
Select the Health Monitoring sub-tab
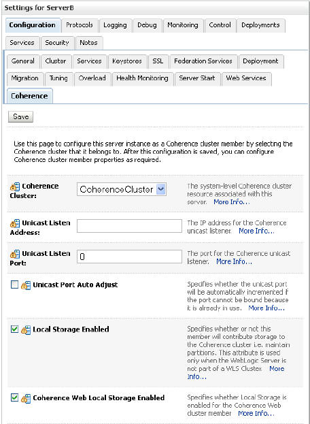142,78
